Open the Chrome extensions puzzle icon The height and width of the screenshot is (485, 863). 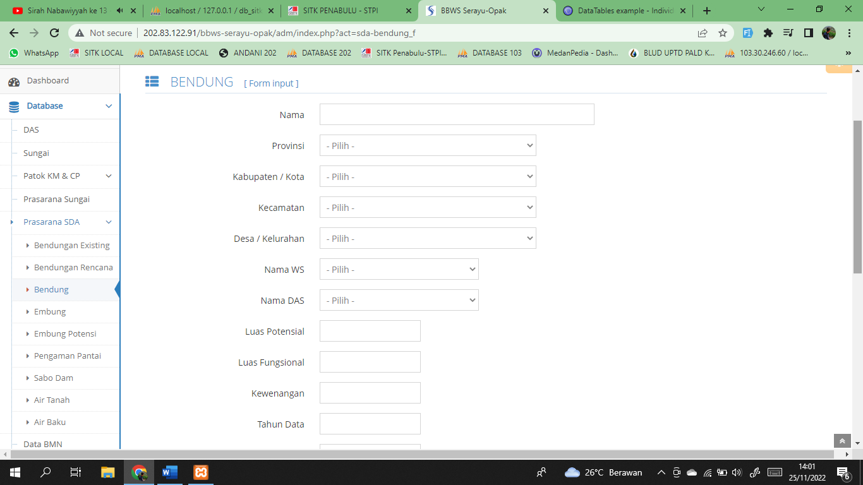pos(768,33)
